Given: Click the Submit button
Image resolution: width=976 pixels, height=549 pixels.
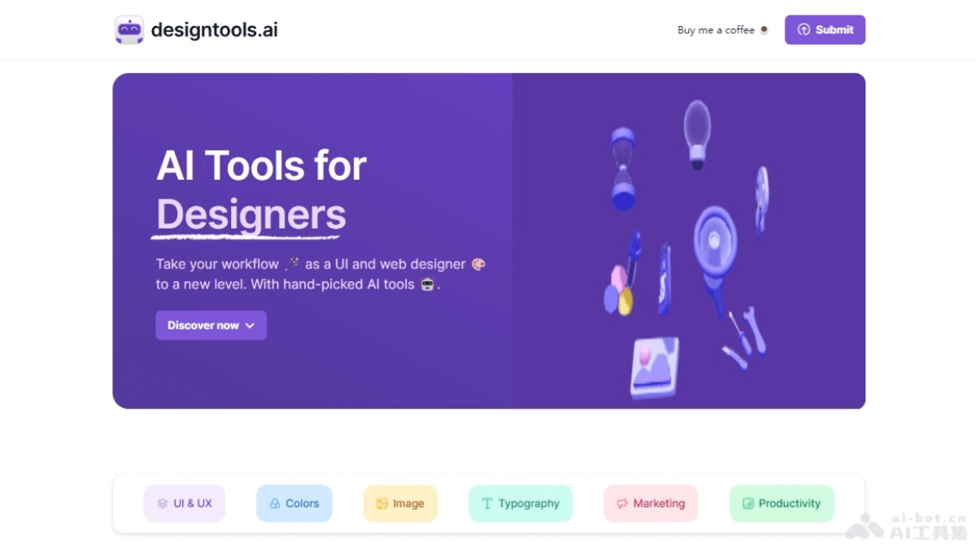Looking at the screenshot, I should click(x=825, y=29).
